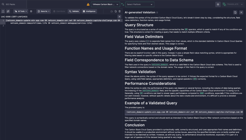Screen dimensions: 246x140
Task: Click the upload query icon
Action: coord(3,11)
